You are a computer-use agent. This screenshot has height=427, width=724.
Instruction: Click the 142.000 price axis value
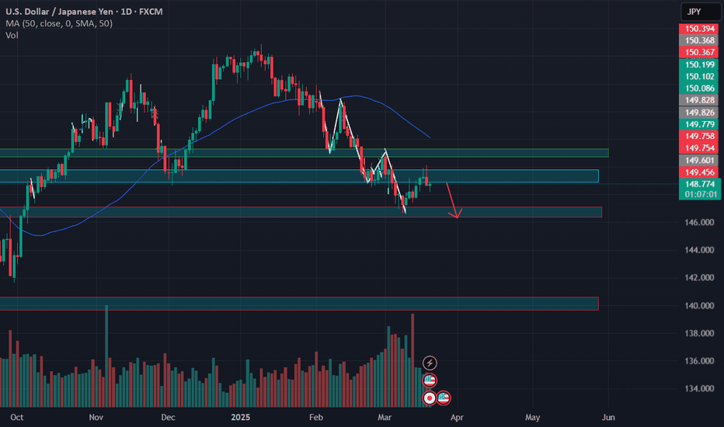699,278
